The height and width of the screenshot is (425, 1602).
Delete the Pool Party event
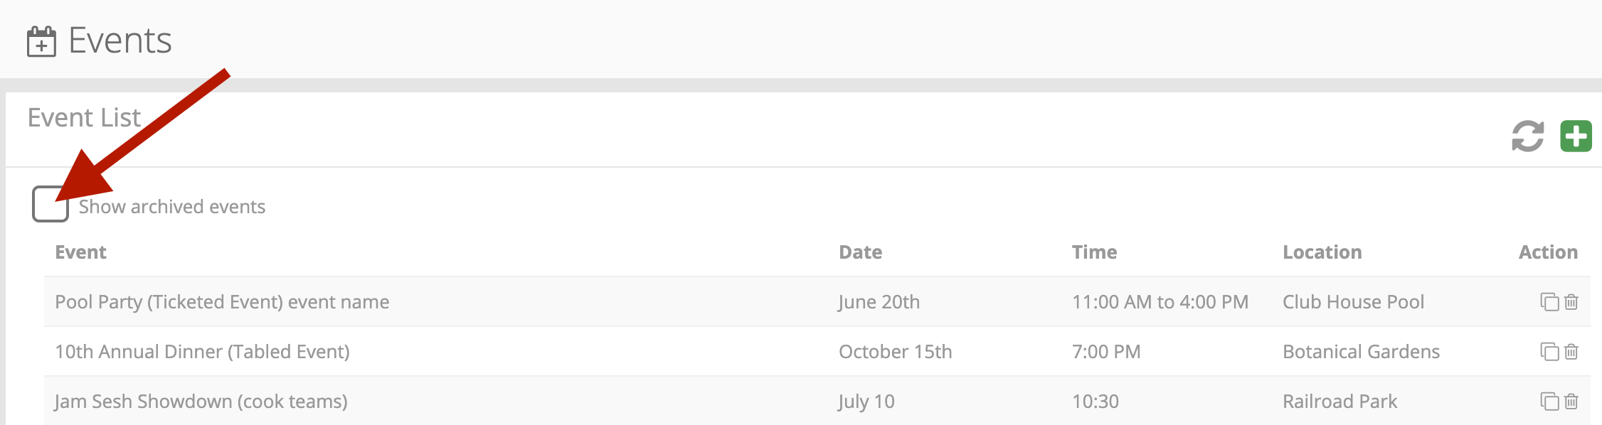1571,302
